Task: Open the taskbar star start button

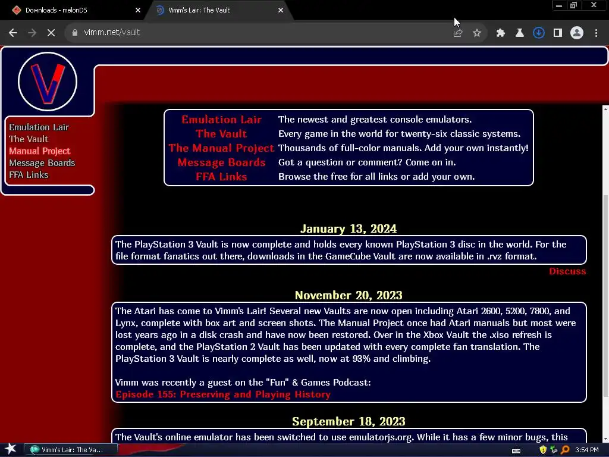Action: pos(11,450)
